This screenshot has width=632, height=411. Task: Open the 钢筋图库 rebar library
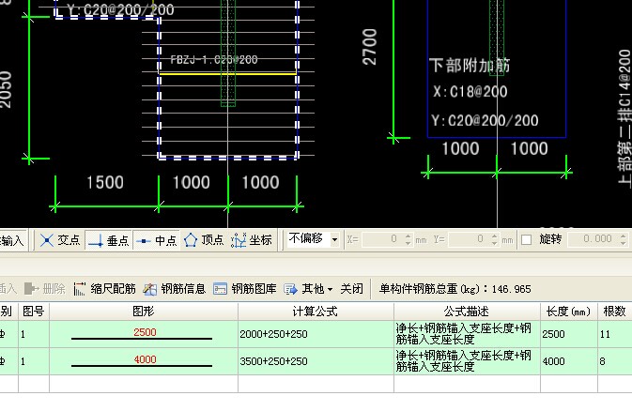pos(245,288)
